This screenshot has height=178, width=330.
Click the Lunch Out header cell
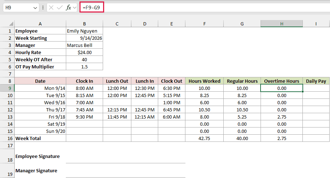tap(117, 81)
